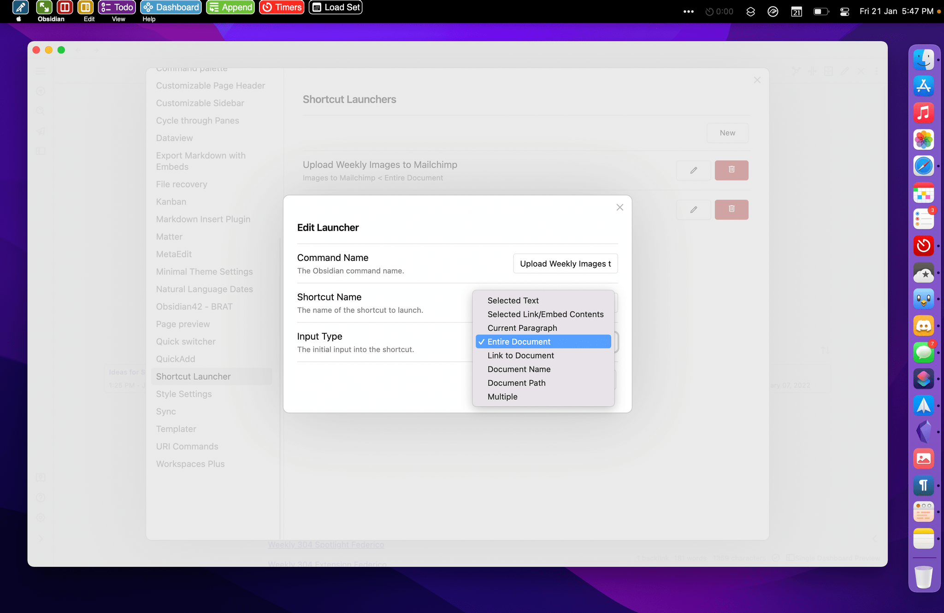Open Minimal Theme Settings

204,272
